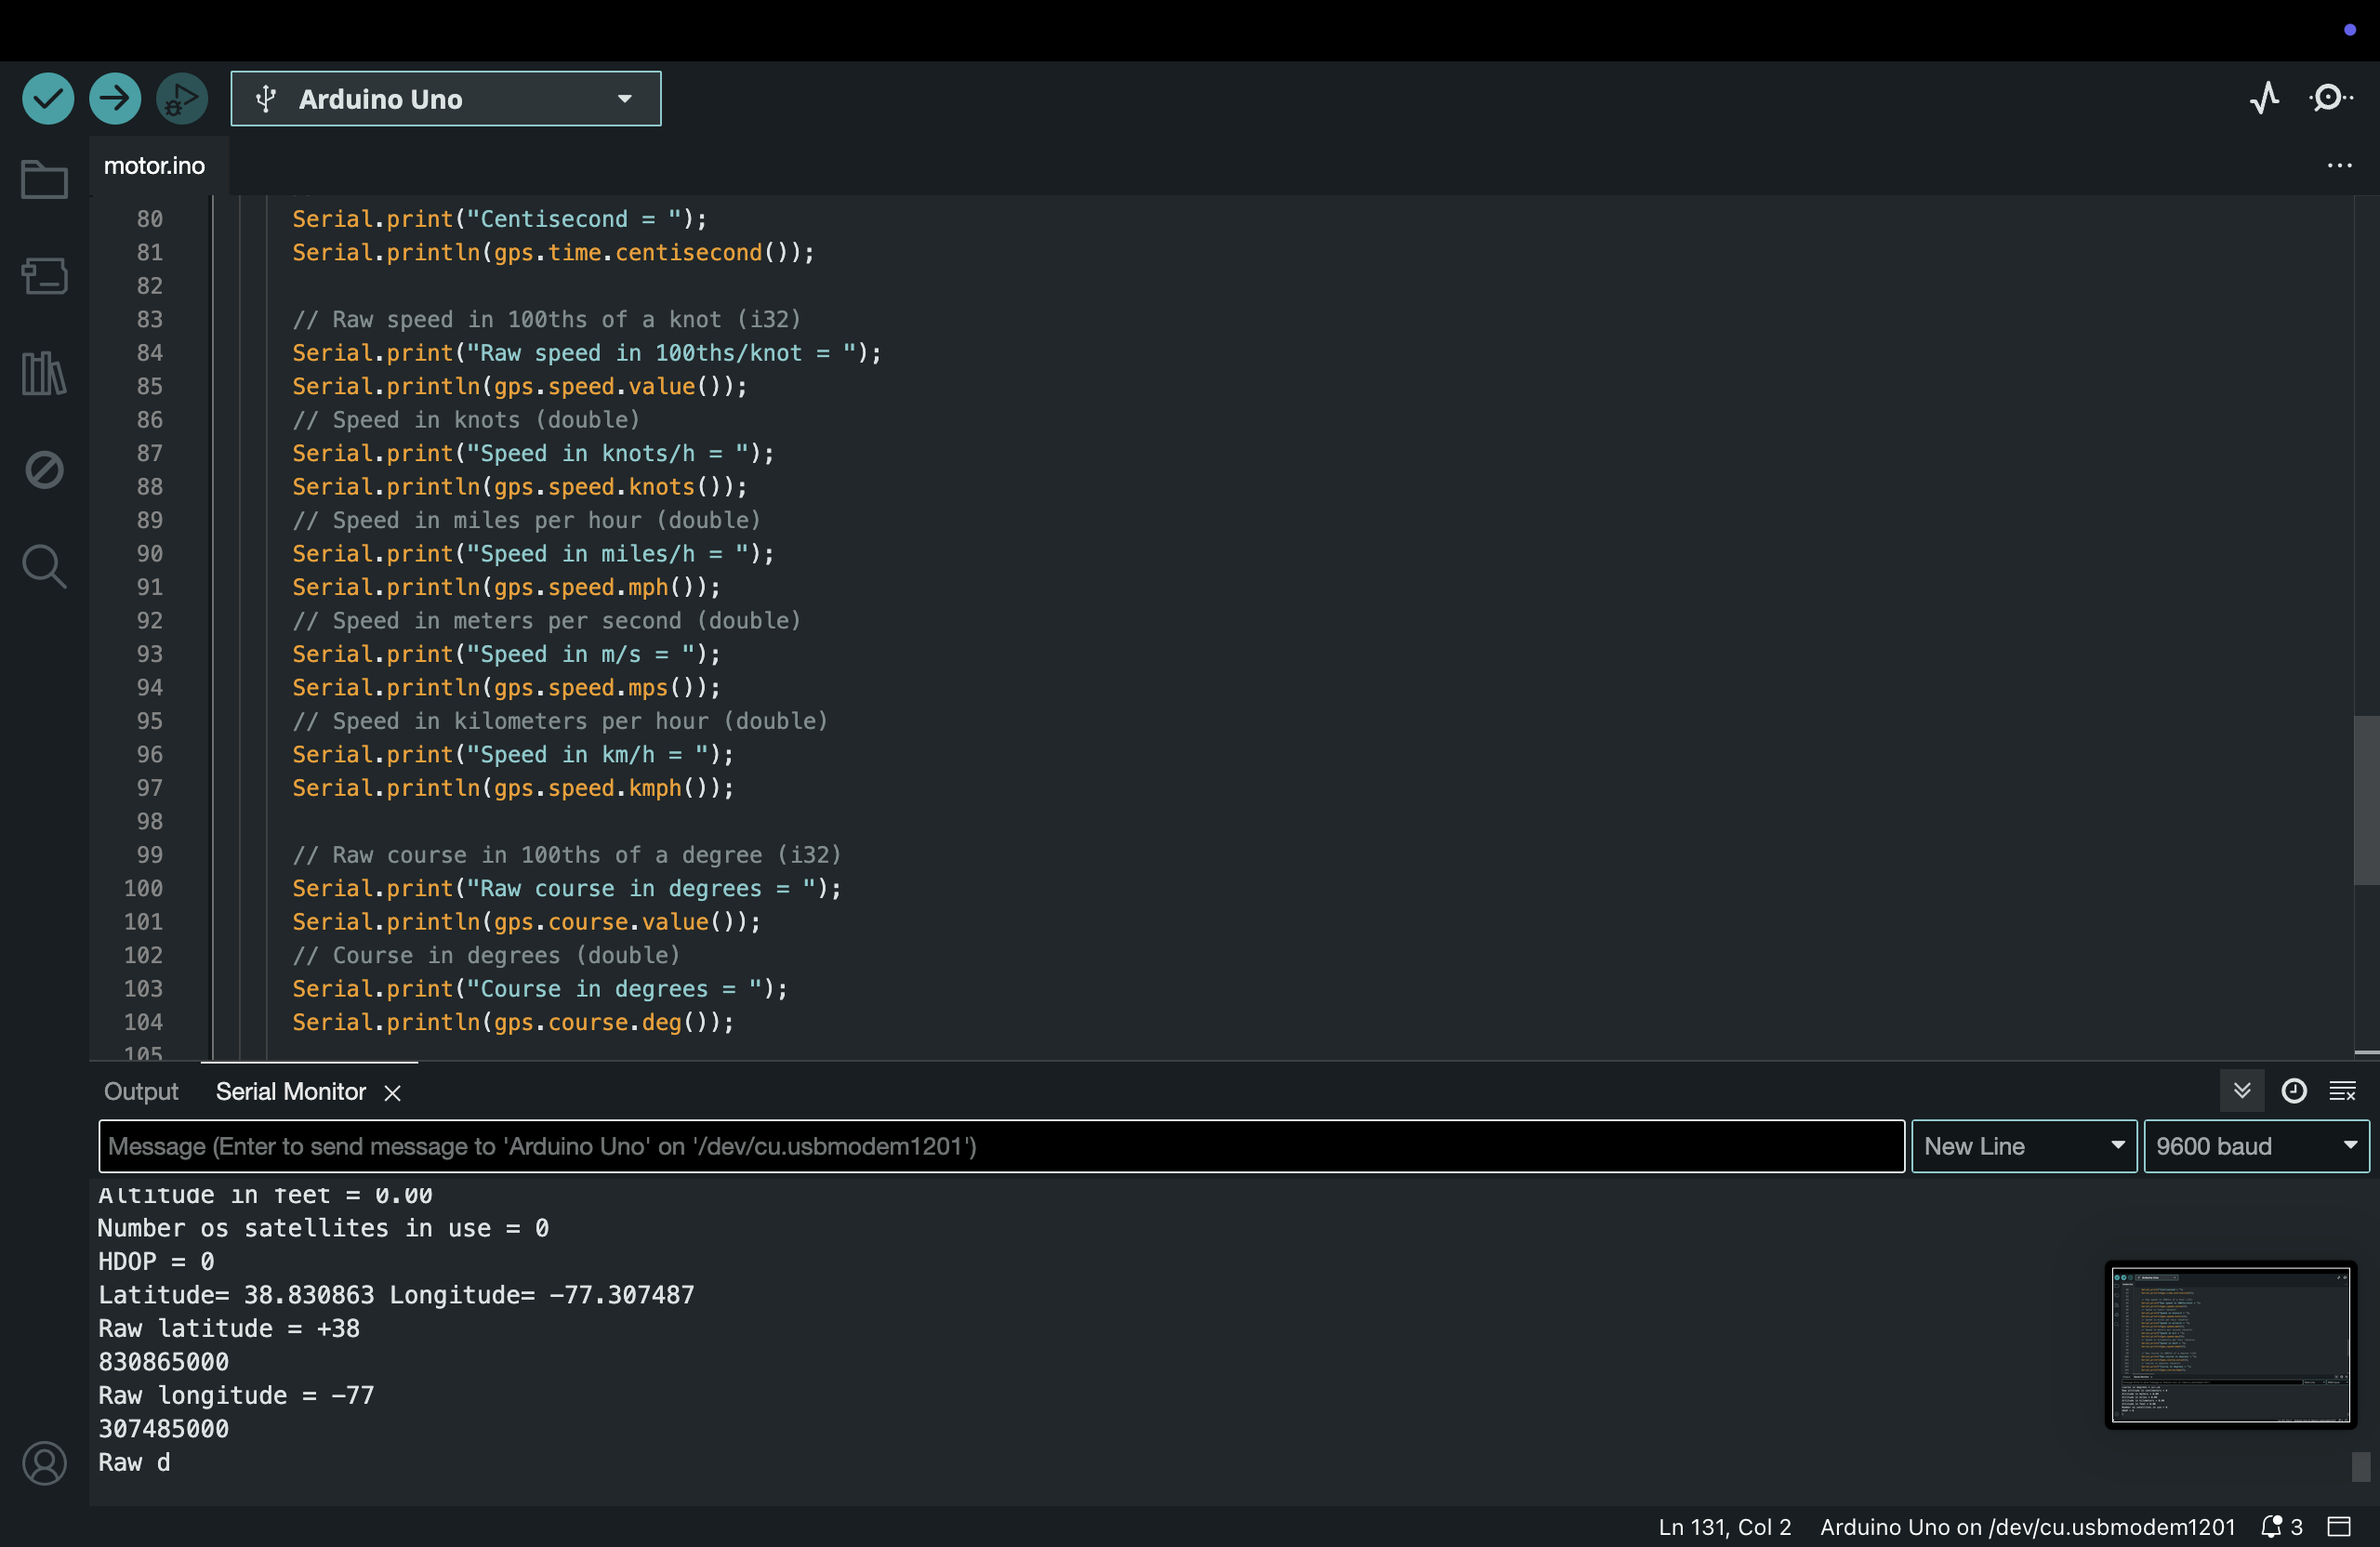Toggle autoscroll in Serial Monitor

(2242, 1090)
